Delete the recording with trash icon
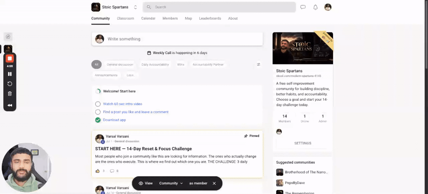Image resolution: width=428 pixels, height=194 pixels. (x=10, y=94)
